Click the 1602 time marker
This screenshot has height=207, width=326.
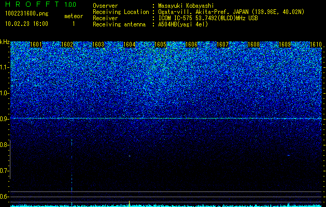tap(67, 45)
